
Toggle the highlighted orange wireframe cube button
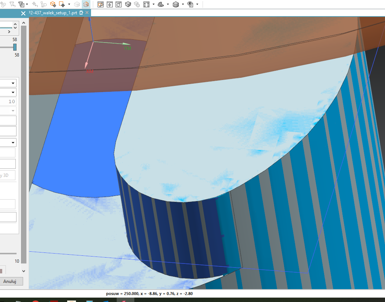coord(86,4)
